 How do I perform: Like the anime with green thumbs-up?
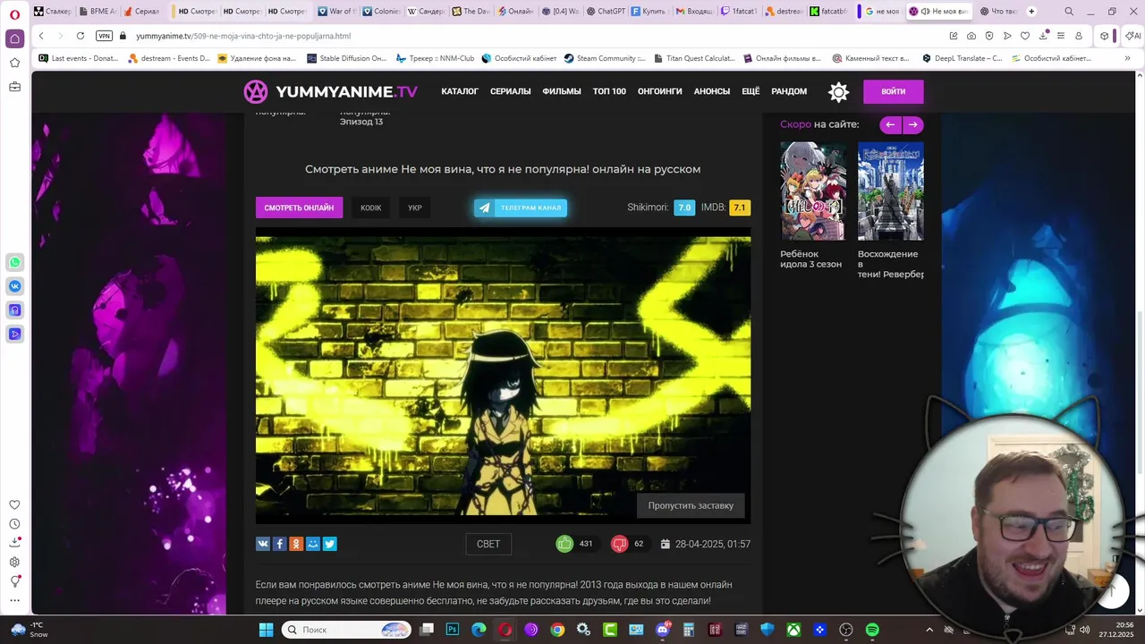click(564, 544)
